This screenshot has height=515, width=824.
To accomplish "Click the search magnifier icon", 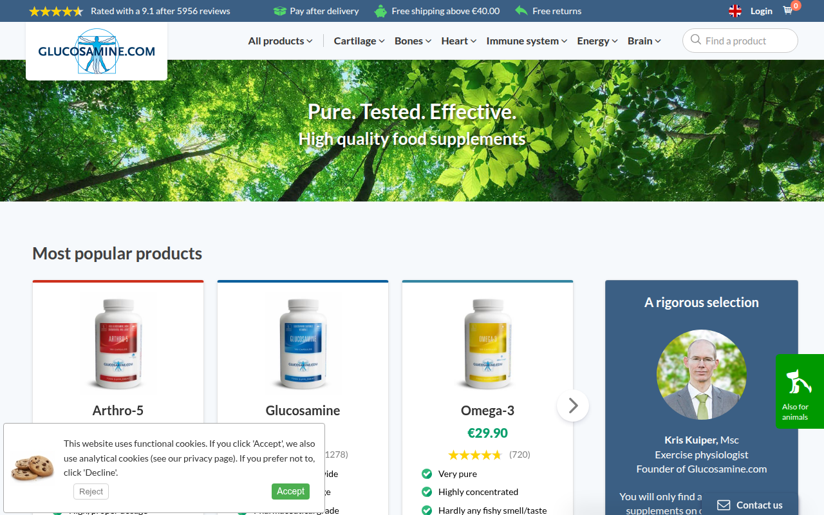I will [696, 40].
